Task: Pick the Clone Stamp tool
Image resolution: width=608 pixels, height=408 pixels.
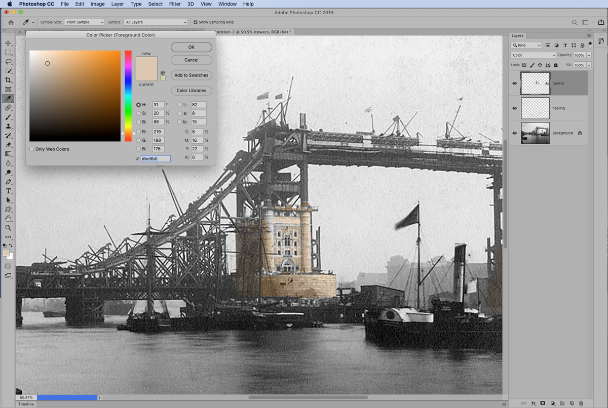Action: (8, 126)
